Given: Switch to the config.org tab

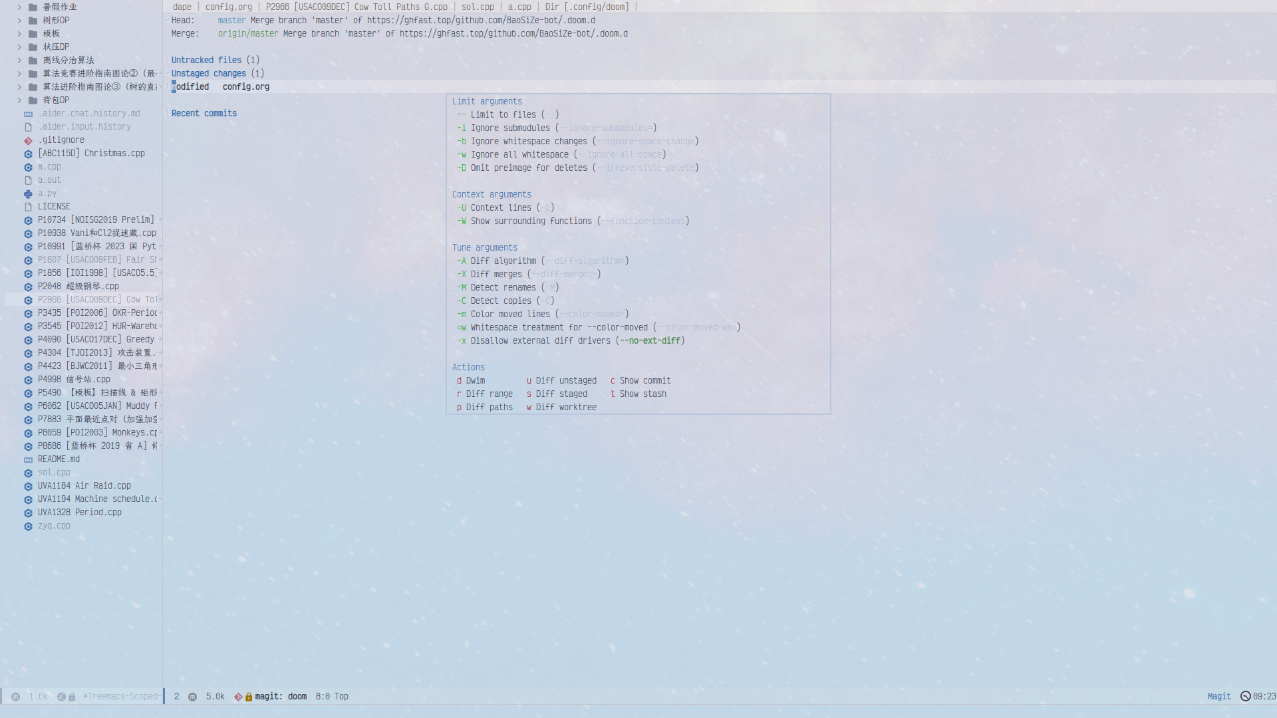Looking at the screenshot, I should (228, 7).
